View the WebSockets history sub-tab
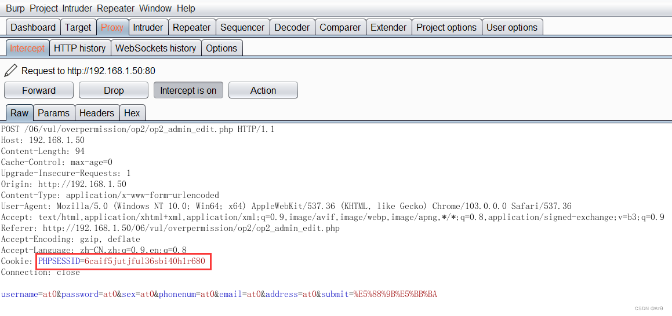Viewport: 672px width, 316px height. pyautogui.click(x=155, y=48)
